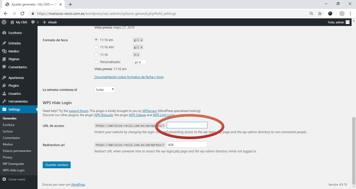View site security padlock info

coord(33,14)
